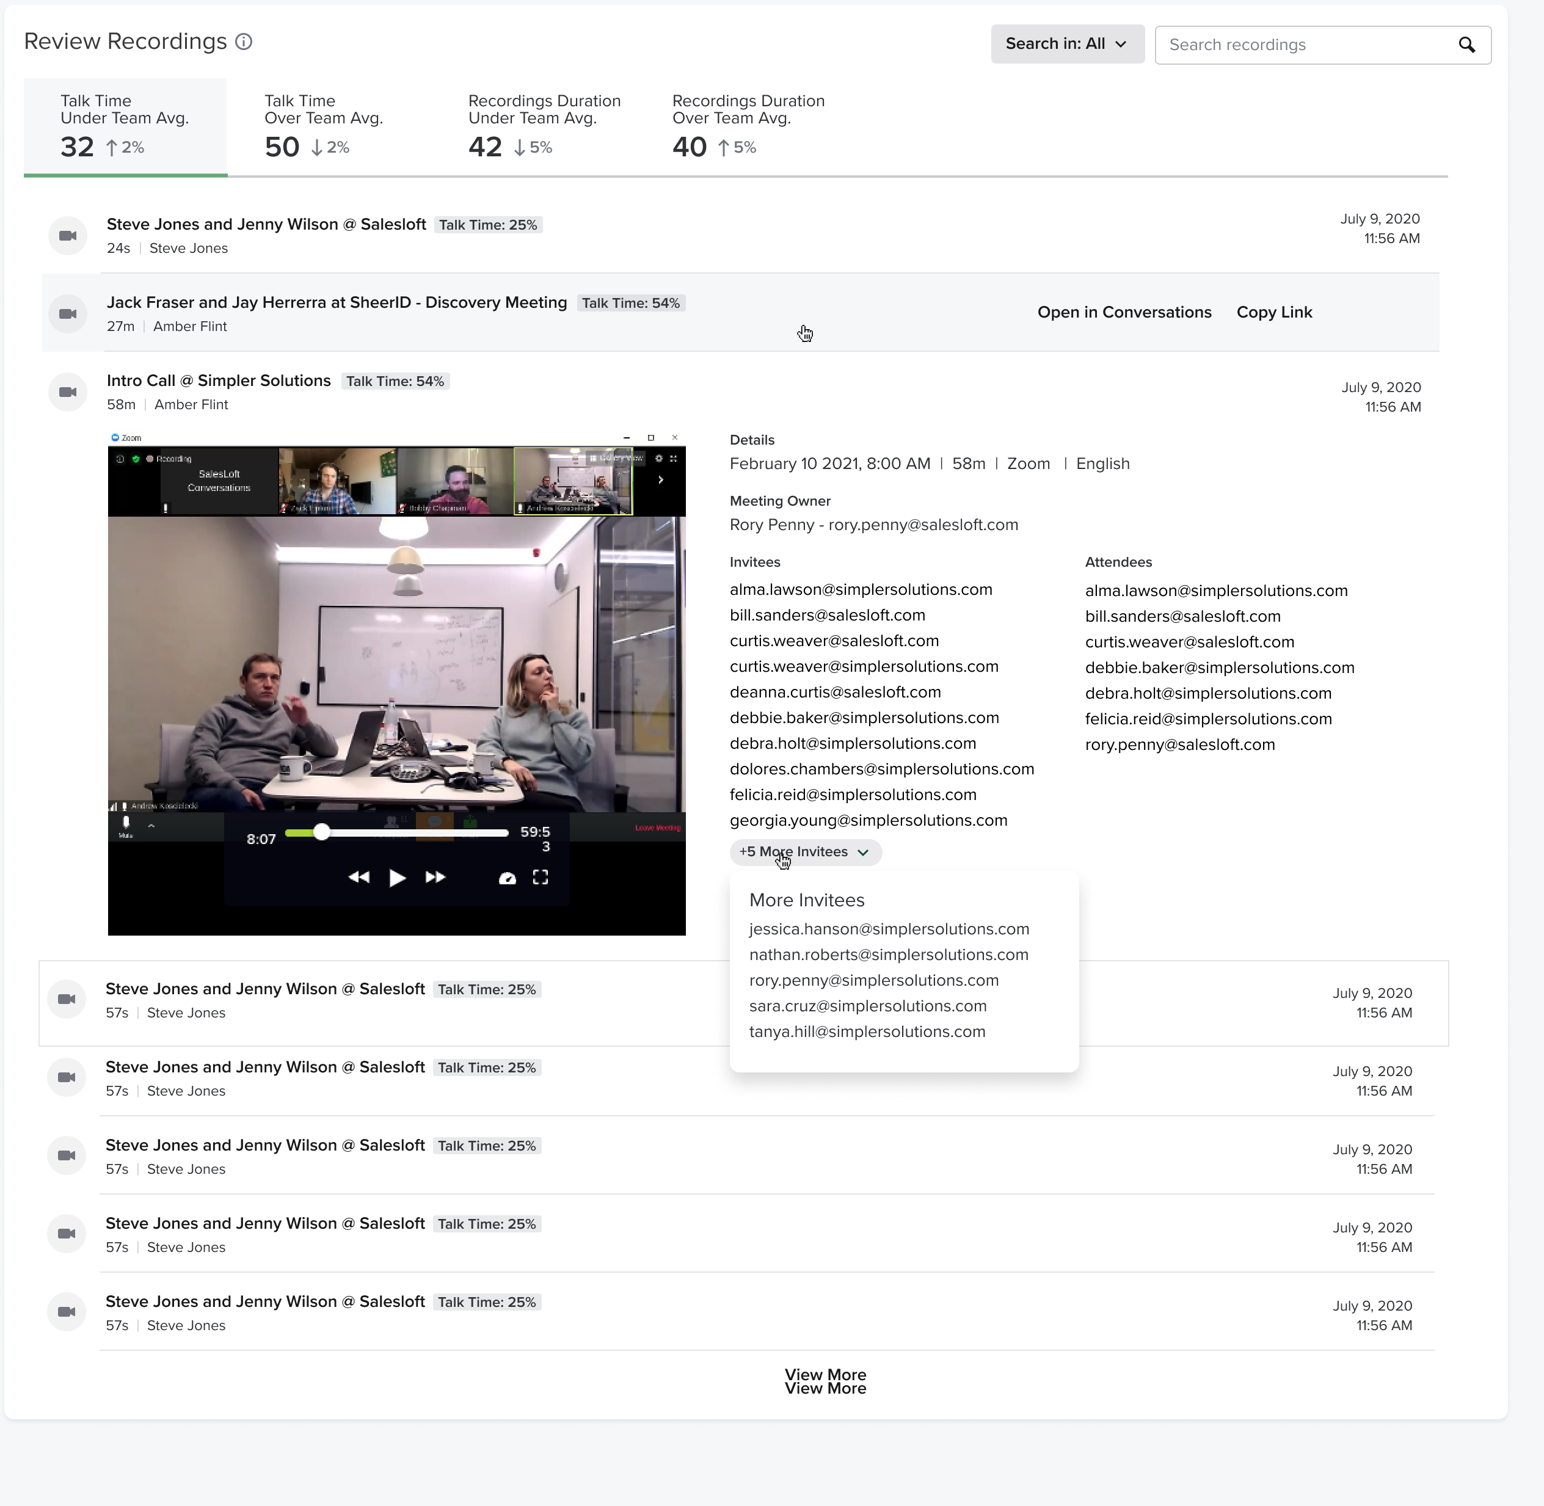Click the info icon next to Review Recordings
The width and height of the screenshot is (1544, 1506).
244,42
